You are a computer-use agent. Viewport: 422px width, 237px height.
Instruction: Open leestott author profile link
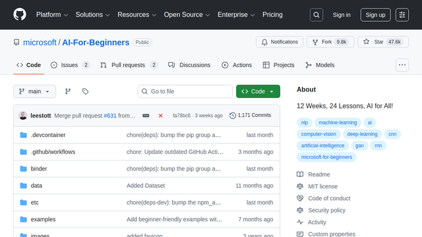coord(41,116)
